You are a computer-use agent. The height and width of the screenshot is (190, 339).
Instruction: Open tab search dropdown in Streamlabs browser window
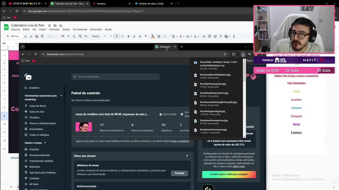click(23, 47)
